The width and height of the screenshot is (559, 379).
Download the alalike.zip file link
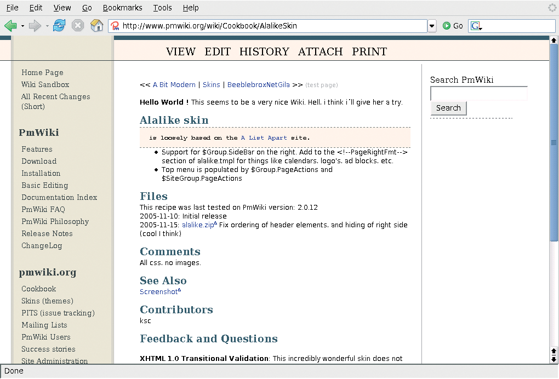pyautogui.click(x=199, y=225)
